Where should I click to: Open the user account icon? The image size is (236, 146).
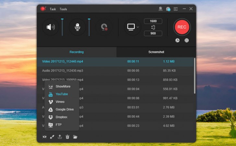[160, 9]
